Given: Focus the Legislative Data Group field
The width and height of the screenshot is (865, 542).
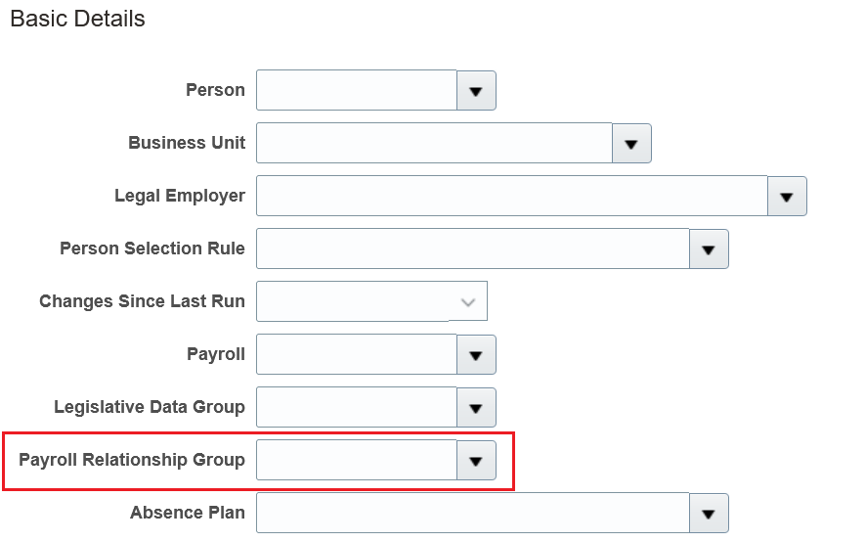Looking at the screenshot, I should [x=356, y=407].
